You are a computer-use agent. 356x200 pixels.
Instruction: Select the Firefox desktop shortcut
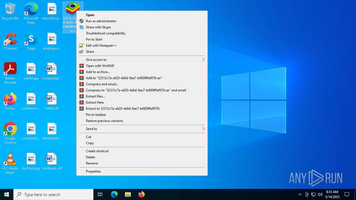(10, 102)
